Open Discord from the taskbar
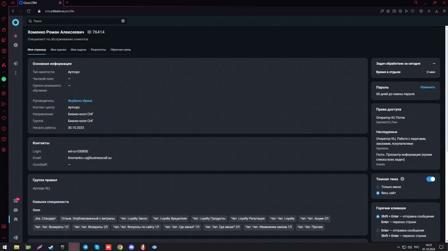The width and height of the screenshot is (448, 251). [x=131, y=248]
